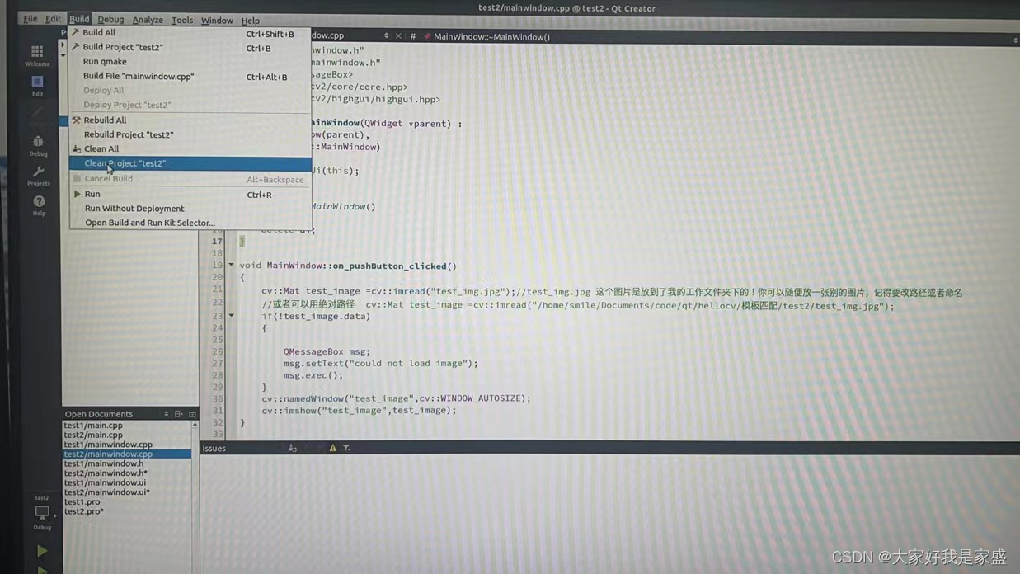Select Run qmake menu entry
The image size is (1020, 574).
click(x=190, y=61)
